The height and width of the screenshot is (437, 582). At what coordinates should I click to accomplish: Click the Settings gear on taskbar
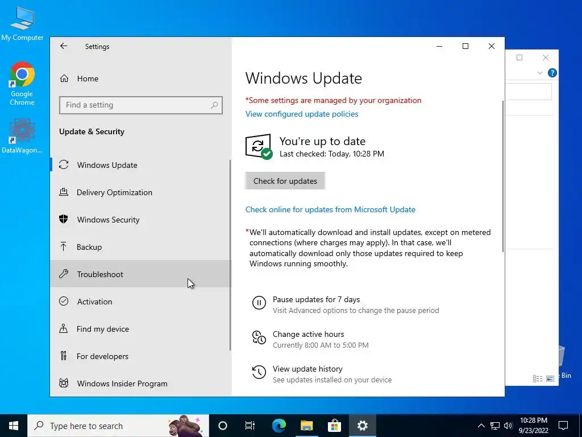[362, 426]
